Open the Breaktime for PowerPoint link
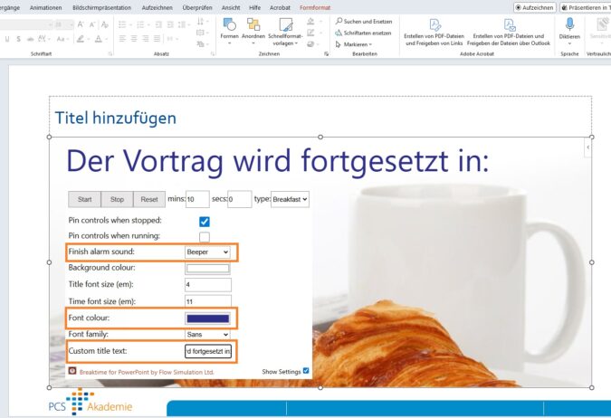This screenshot has height=418, width=611. 147,372
